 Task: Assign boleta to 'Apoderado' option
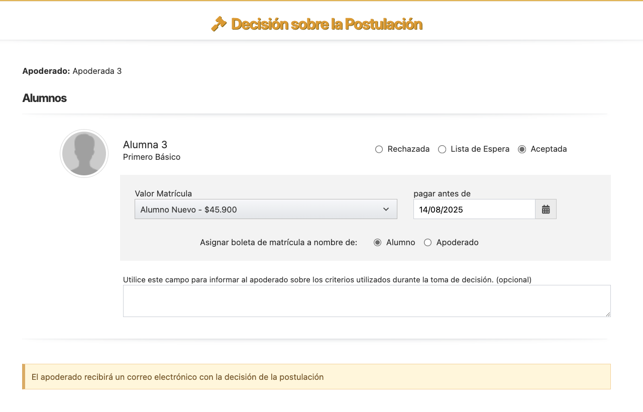pyautogui.click(x=427, y=242)
